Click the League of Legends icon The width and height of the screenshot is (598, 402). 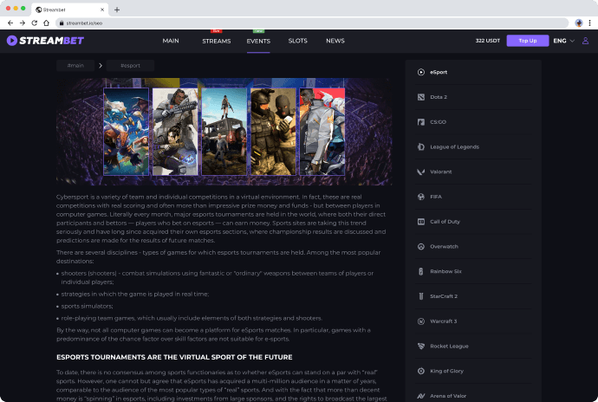pyautogui.click(x=421, y=146)
